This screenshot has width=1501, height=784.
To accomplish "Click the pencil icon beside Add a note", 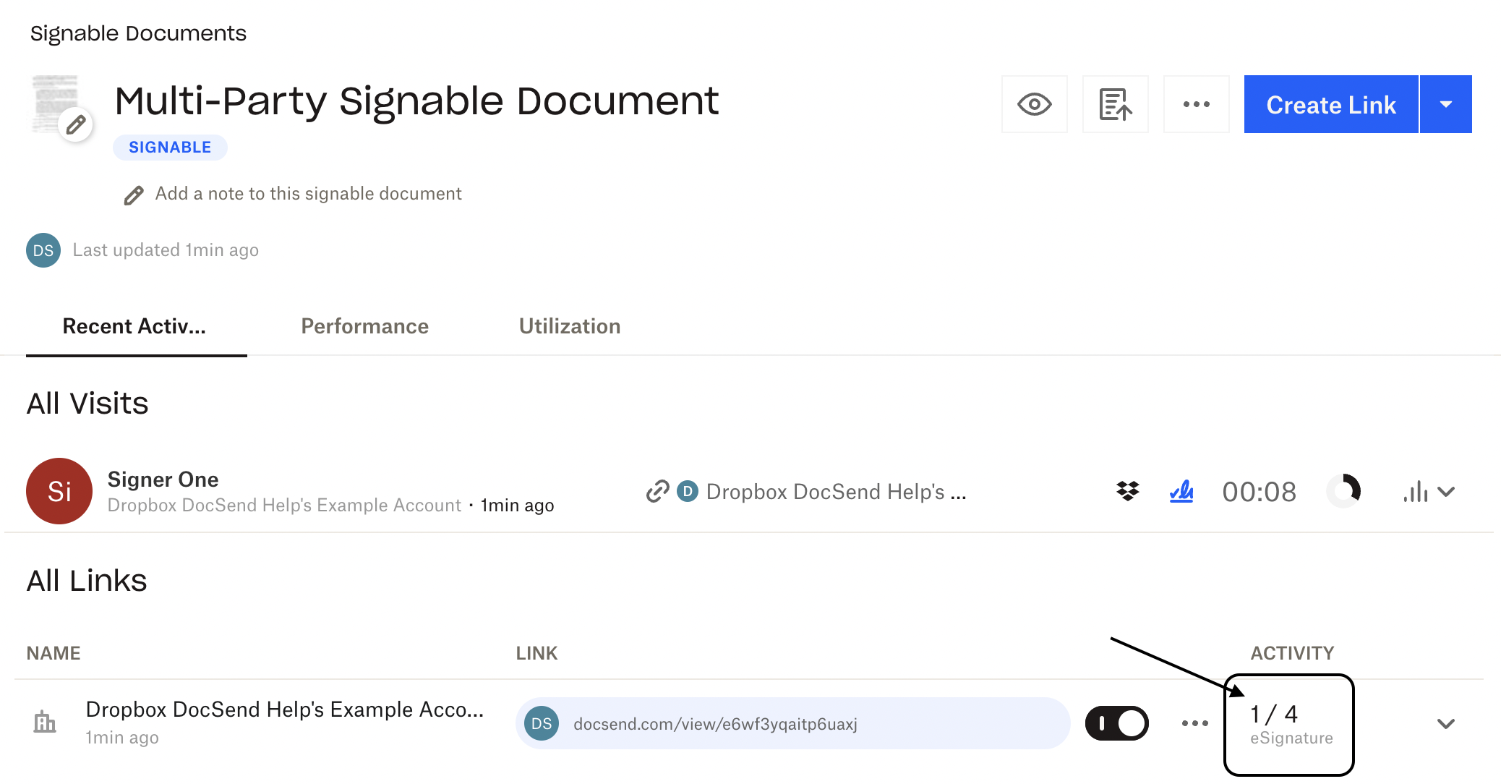I will click(134, 195).
